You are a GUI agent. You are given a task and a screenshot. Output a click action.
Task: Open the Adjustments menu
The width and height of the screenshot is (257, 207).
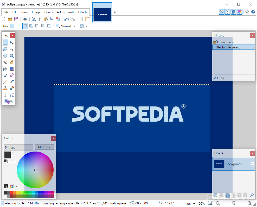(x=65, y=12)
